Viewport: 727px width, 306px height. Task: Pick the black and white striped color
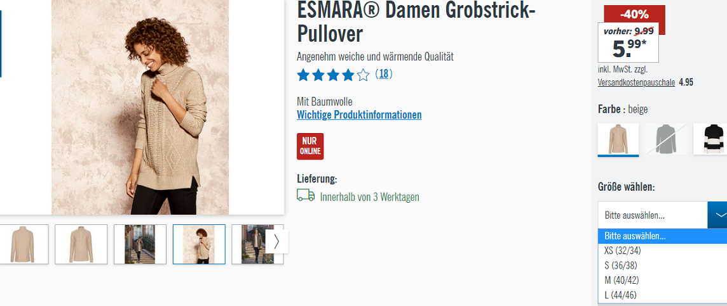point(710,139)
